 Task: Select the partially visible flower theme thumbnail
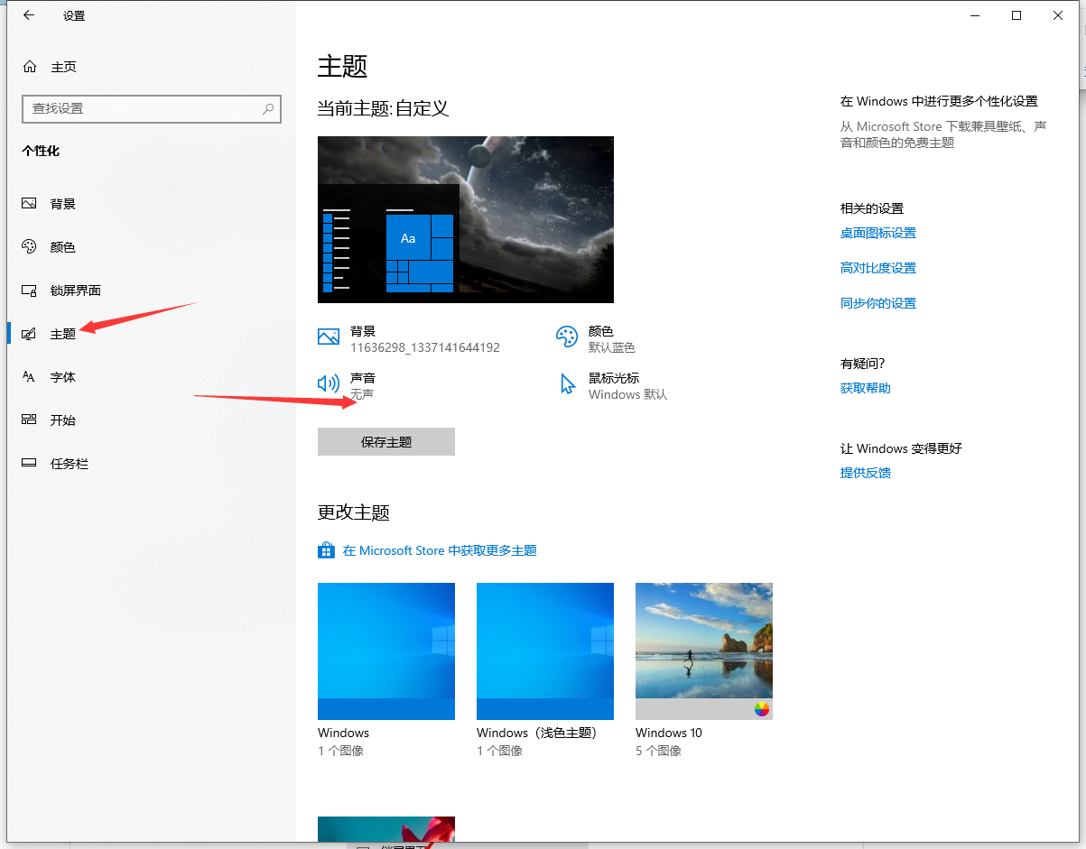[x=386, y=830]
